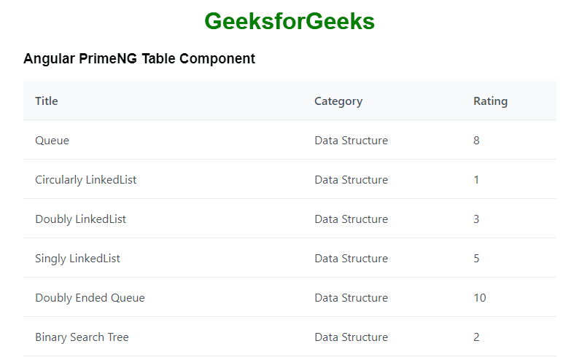This screenshot has height=357, width=582.
Task: Click the rating 10 cell
Action: pyautogui.click(x=480, y=298)
